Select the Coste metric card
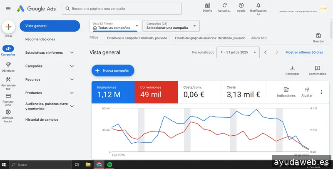333x169 pixels. coord(244,92)
